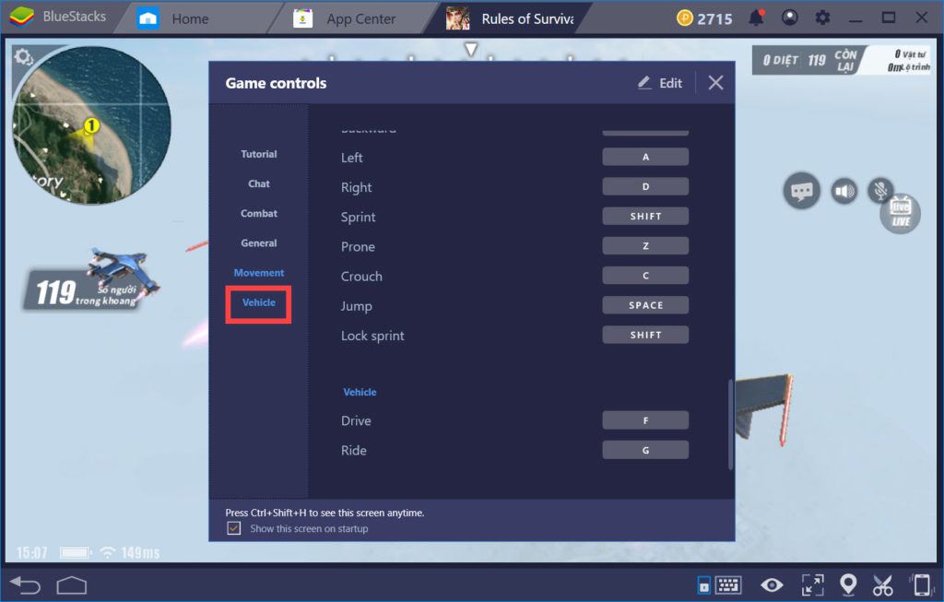
Task: Click the Android back arrow
Action: pyautogui.click(x=25, y=585)
